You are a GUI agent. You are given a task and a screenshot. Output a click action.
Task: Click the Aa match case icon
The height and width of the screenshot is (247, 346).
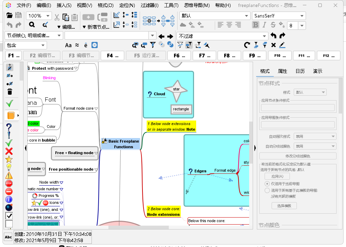point(68,45)
